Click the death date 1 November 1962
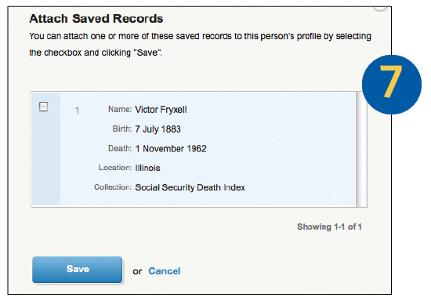The width and height of the screenshot is (431, 301). (x=171, y=149)
